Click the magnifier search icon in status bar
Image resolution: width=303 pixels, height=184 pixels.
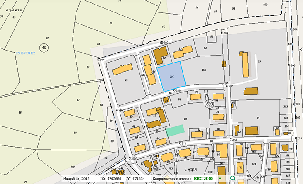233,179
